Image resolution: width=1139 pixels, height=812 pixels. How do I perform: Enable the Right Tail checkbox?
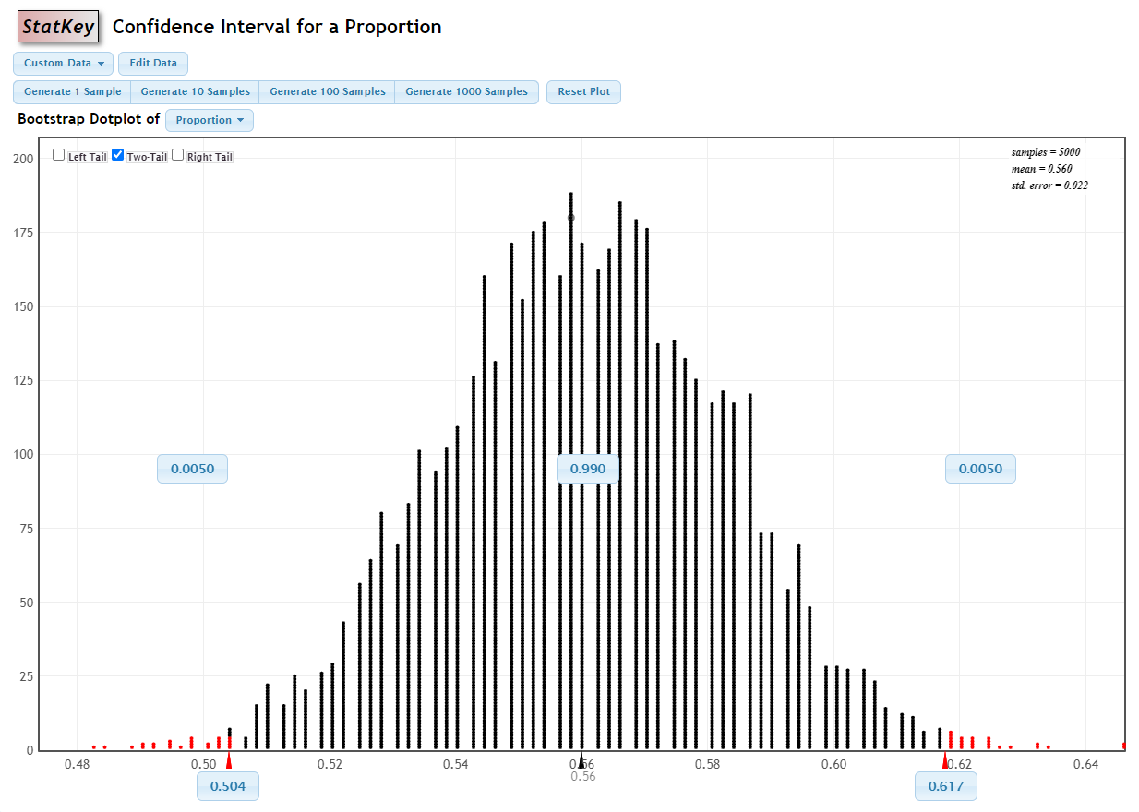pos(177,154)
